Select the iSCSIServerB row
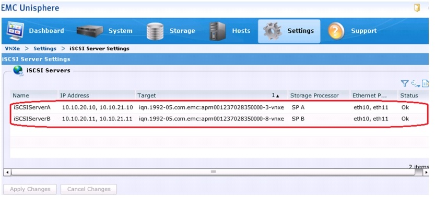 219,119
